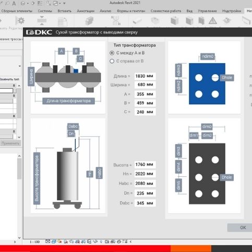This screenshot has height=252, width=252.
Task: Click the envelope icon in view control bar
Action: pyautogui.click(x=47, y=242)
